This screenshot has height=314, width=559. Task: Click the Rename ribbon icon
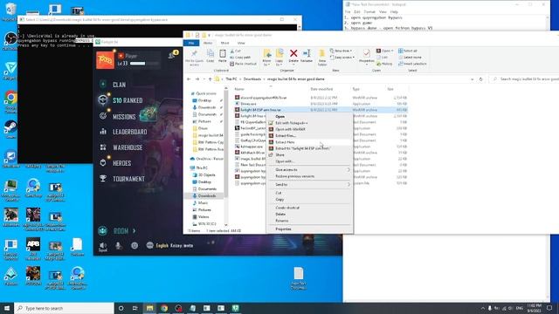[307, 56]
